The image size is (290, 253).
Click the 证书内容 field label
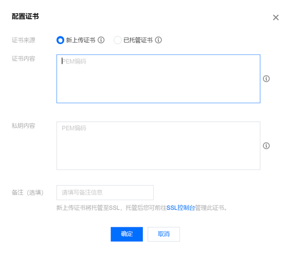click(x=23, y=59)
